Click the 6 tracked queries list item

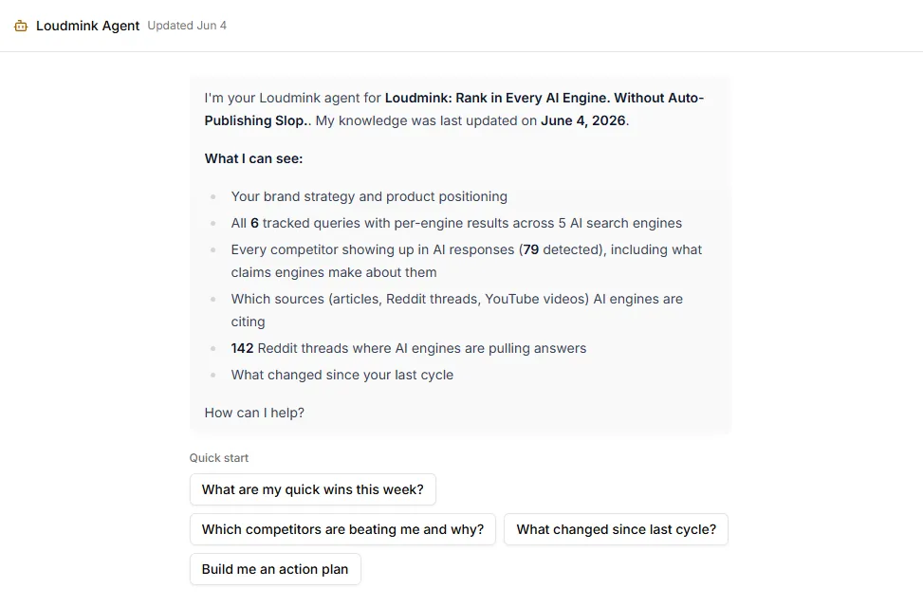pos(456,223)
